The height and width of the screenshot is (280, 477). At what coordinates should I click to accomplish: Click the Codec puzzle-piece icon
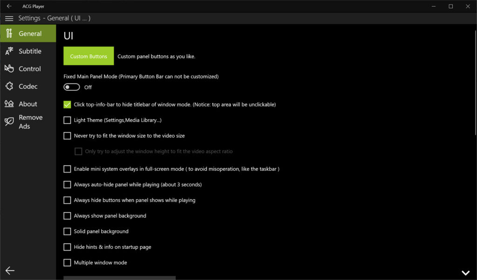(x=9, y=86)
